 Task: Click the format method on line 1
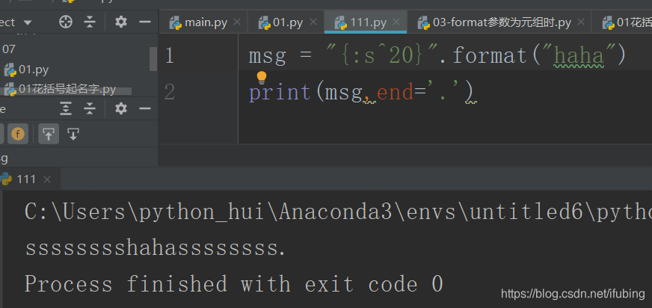(x=490, y=55)
